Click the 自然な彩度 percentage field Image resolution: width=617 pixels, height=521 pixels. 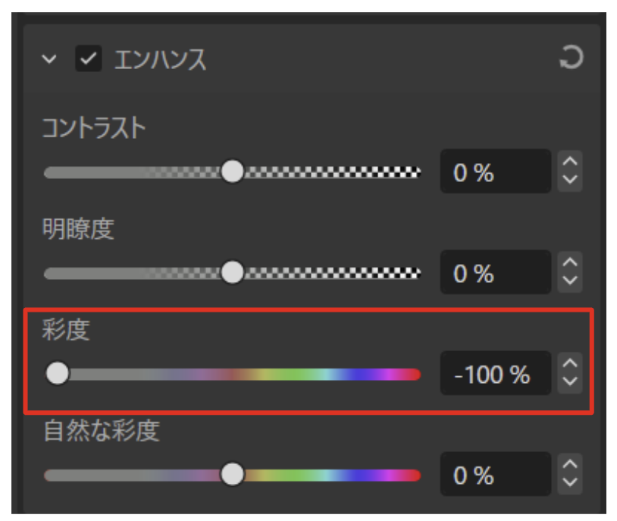point(496,474)
